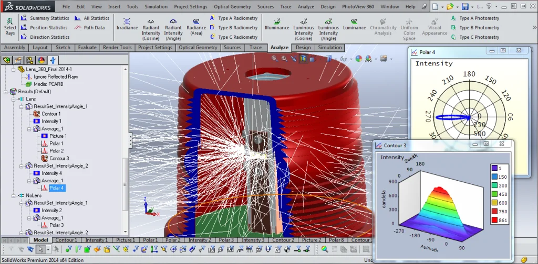Click the Edit Appearance color ball icon
This screenshot has height=264, width=538.
tap(358, 59)
